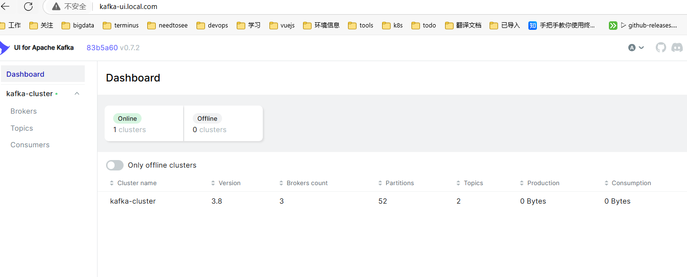Open the 翻译文档 bookmark folder
Image resolution: width=687 pixels, height=277 pixels.
(463, 25)
